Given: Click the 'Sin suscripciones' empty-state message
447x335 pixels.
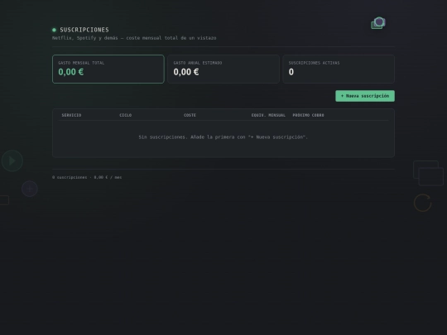Looking at the screenshot, I should (223, 137).
